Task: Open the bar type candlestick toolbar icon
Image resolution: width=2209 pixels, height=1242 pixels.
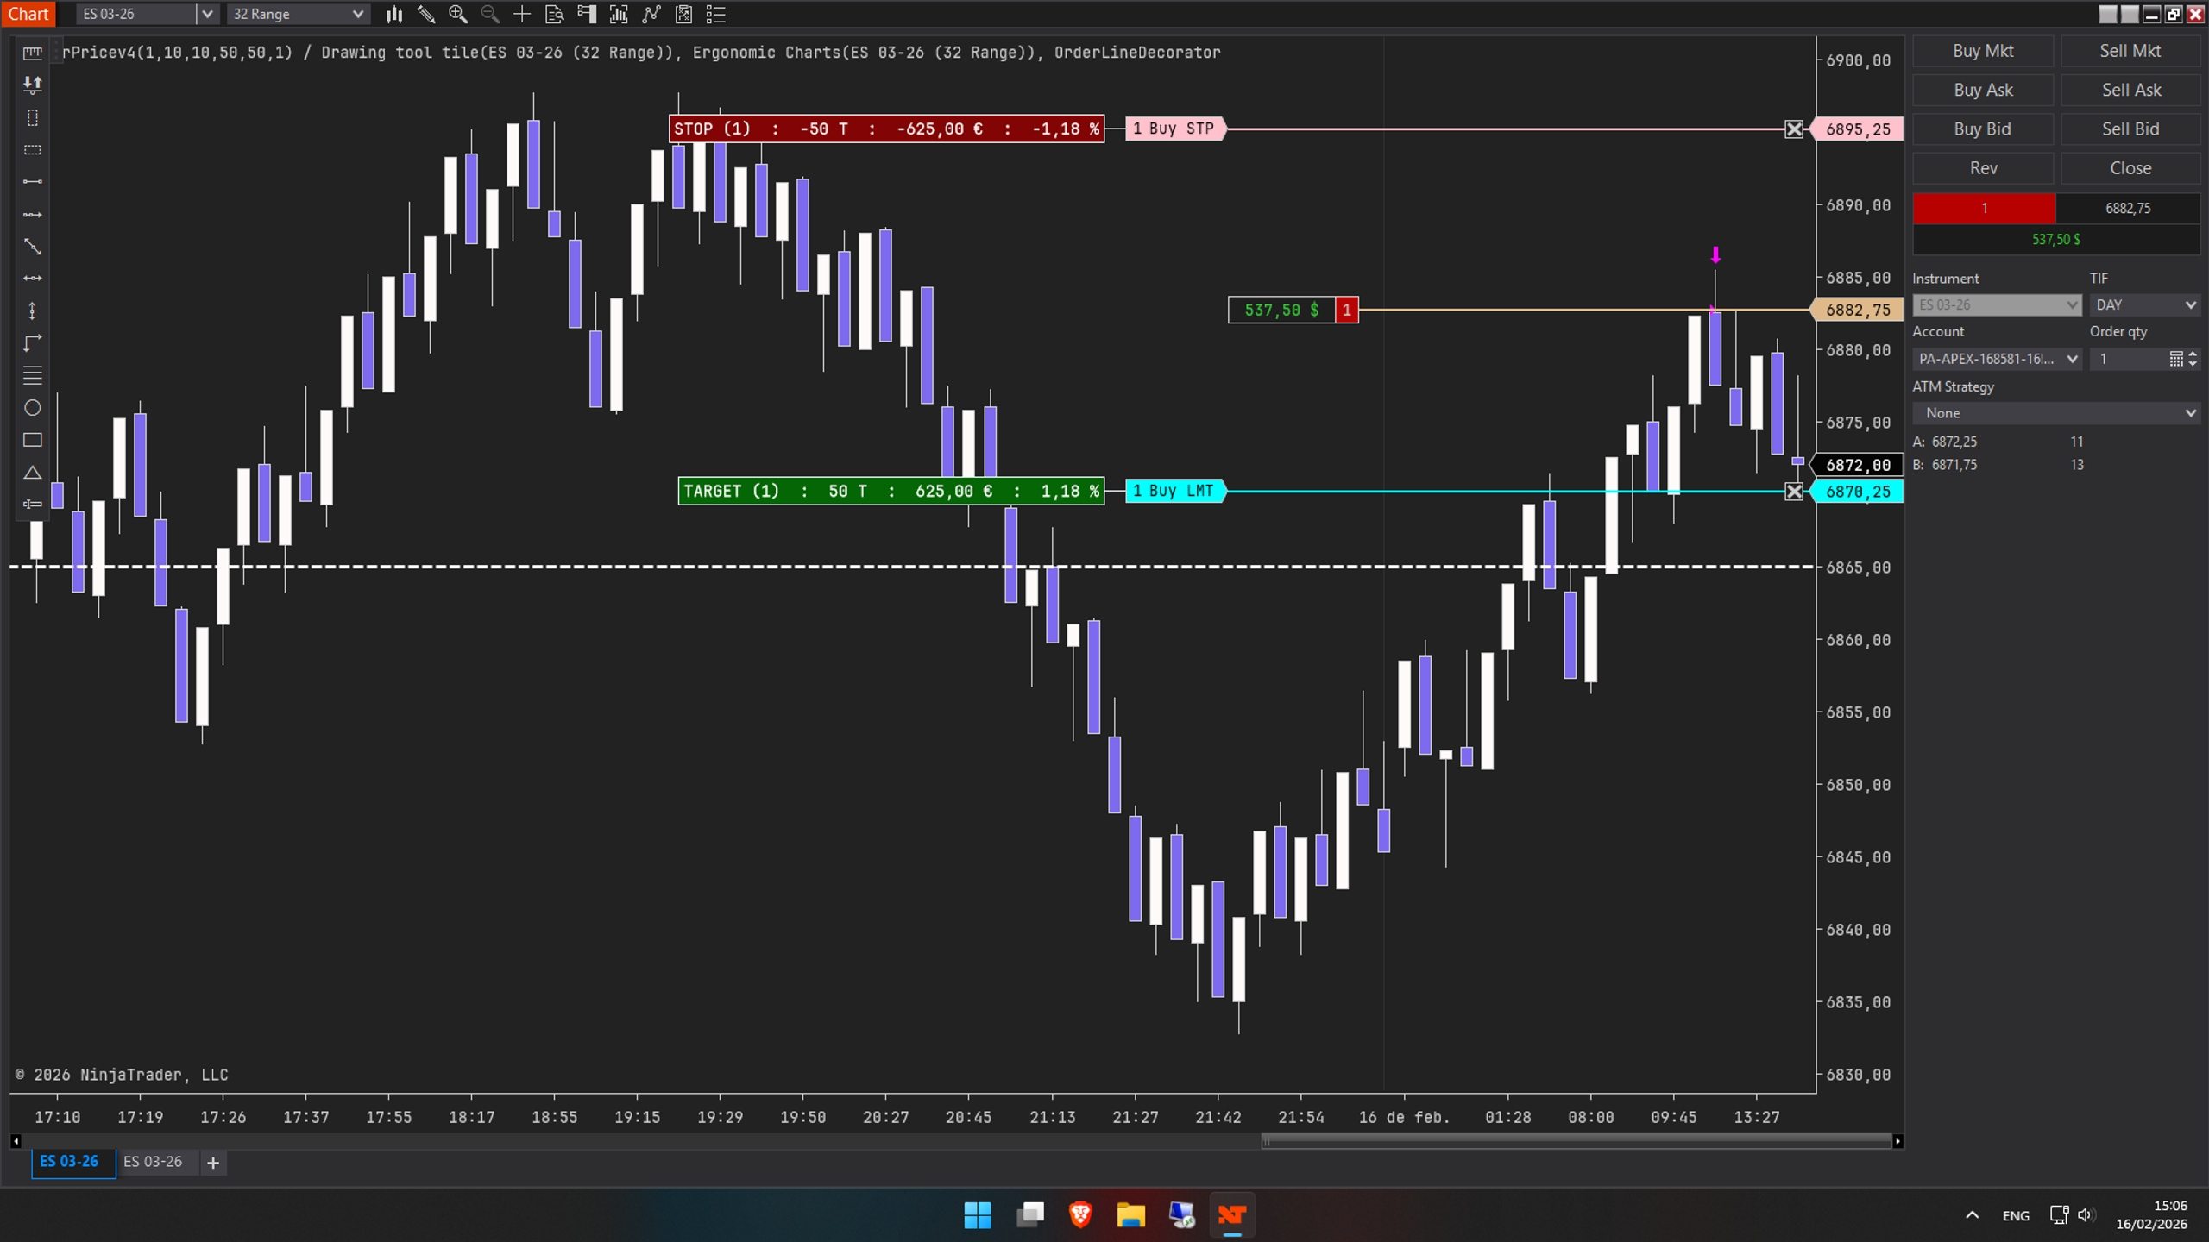Action: (x=394, y=14)
